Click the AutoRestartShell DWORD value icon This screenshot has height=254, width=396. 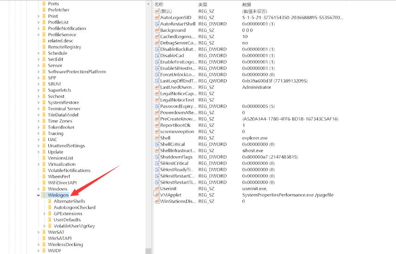tap(157, 24)
